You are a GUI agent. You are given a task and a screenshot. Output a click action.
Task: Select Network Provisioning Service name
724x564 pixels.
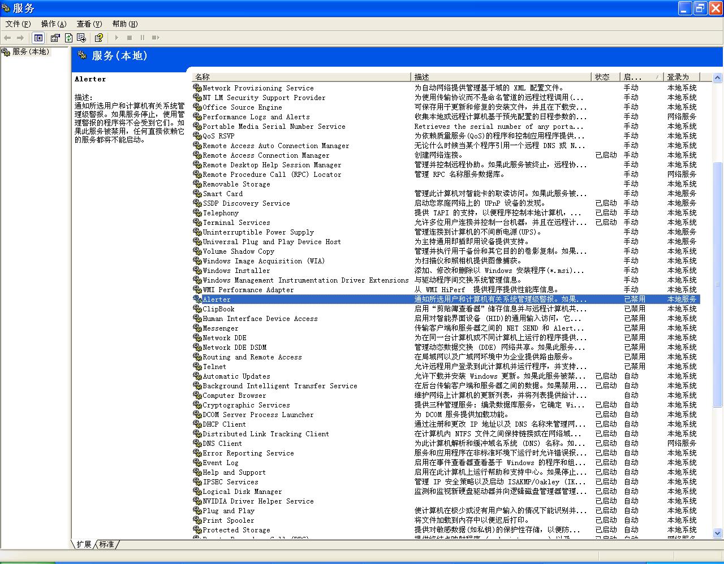tap(258, 88)
